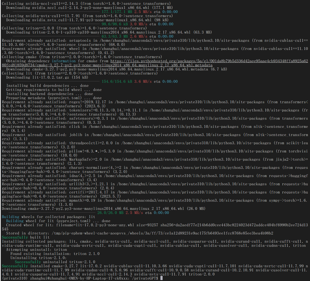Click 'Preparing metadata (pyproject.toml) ... done' line
Screen dimensions: 310x281
tap(54, 98)
